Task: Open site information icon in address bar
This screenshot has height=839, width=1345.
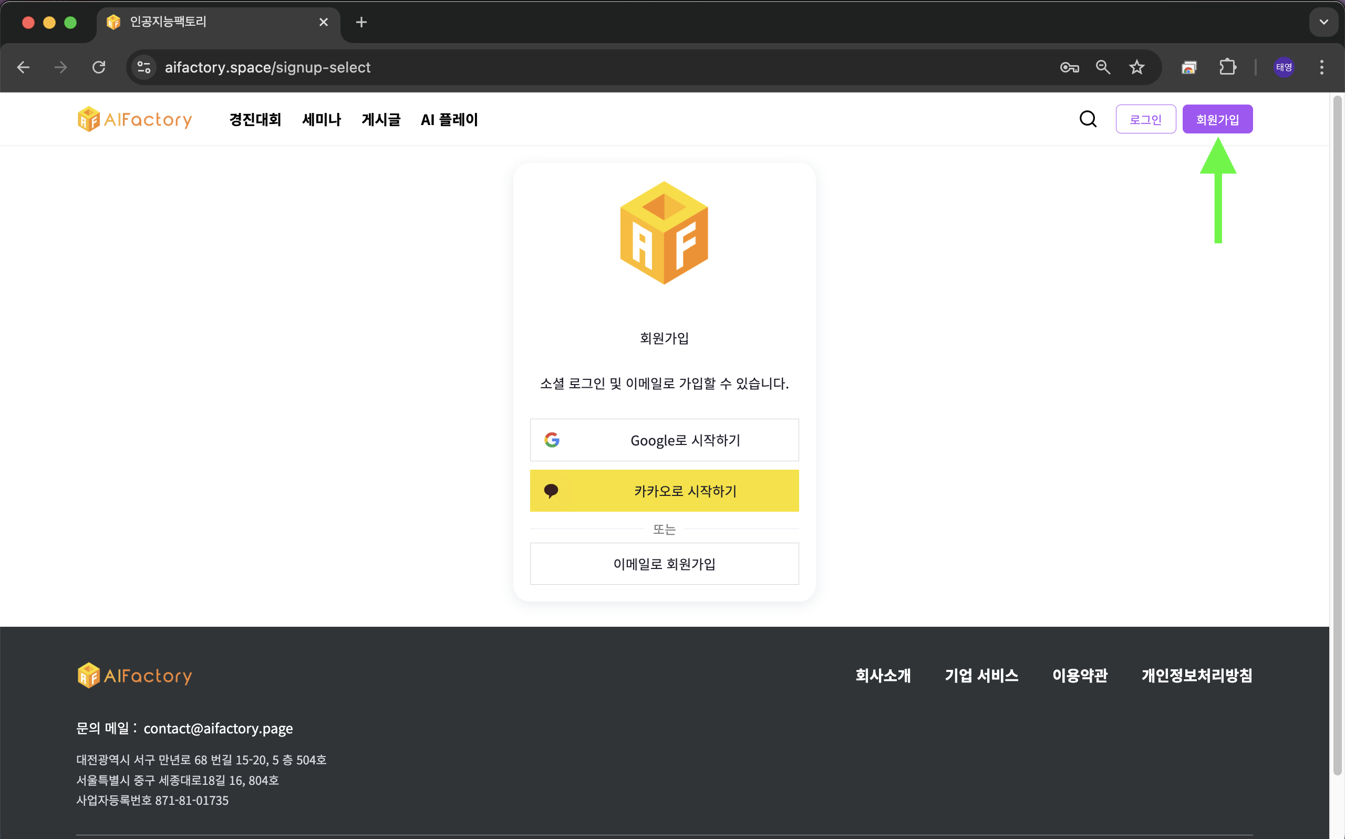Action: pyautogui.click(x=144, y=67)
